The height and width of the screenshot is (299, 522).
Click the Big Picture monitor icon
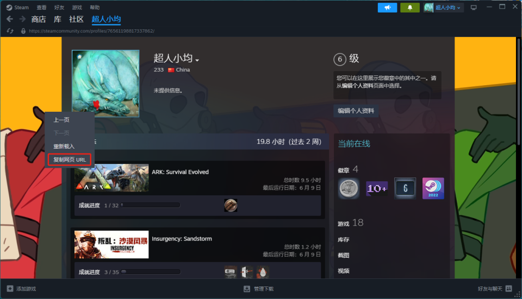pyautogui.click(x=474, y=7)
